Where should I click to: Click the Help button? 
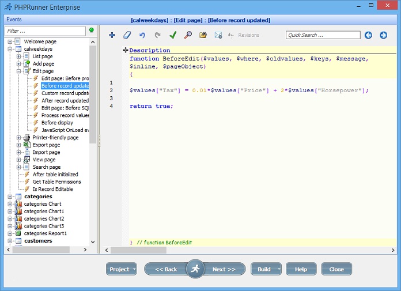pyautogui.click(x=301, y=269)
